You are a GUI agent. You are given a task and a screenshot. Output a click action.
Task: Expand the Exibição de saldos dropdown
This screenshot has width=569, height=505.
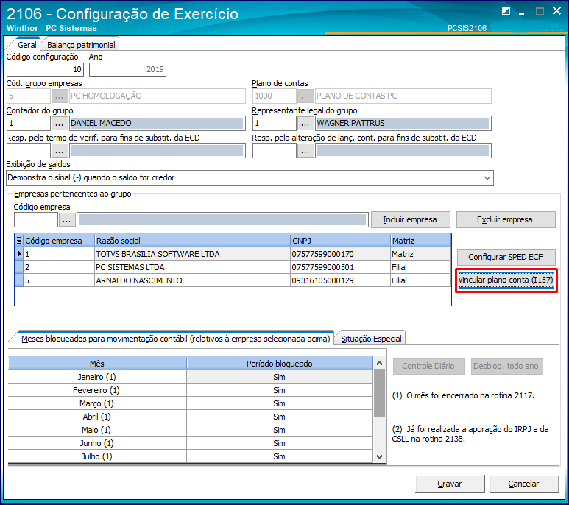tap(487, 177)
